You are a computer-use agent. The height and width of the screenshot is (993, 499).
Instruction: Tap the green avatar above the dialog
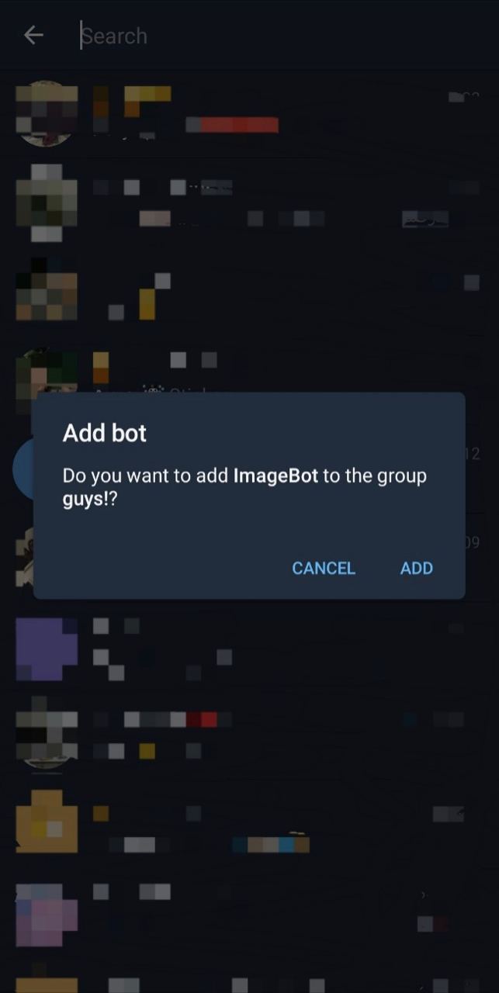pyautogui.click(x=47, y=371)
